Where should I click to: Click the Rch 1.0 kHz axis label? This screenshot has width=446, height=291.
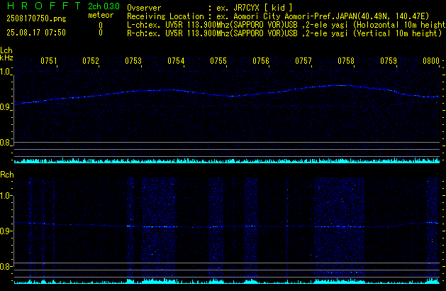coord(5,196)
